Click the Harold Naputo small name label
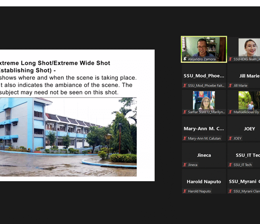The height and width of the screenshot is (224, 260). coord(199,191)
